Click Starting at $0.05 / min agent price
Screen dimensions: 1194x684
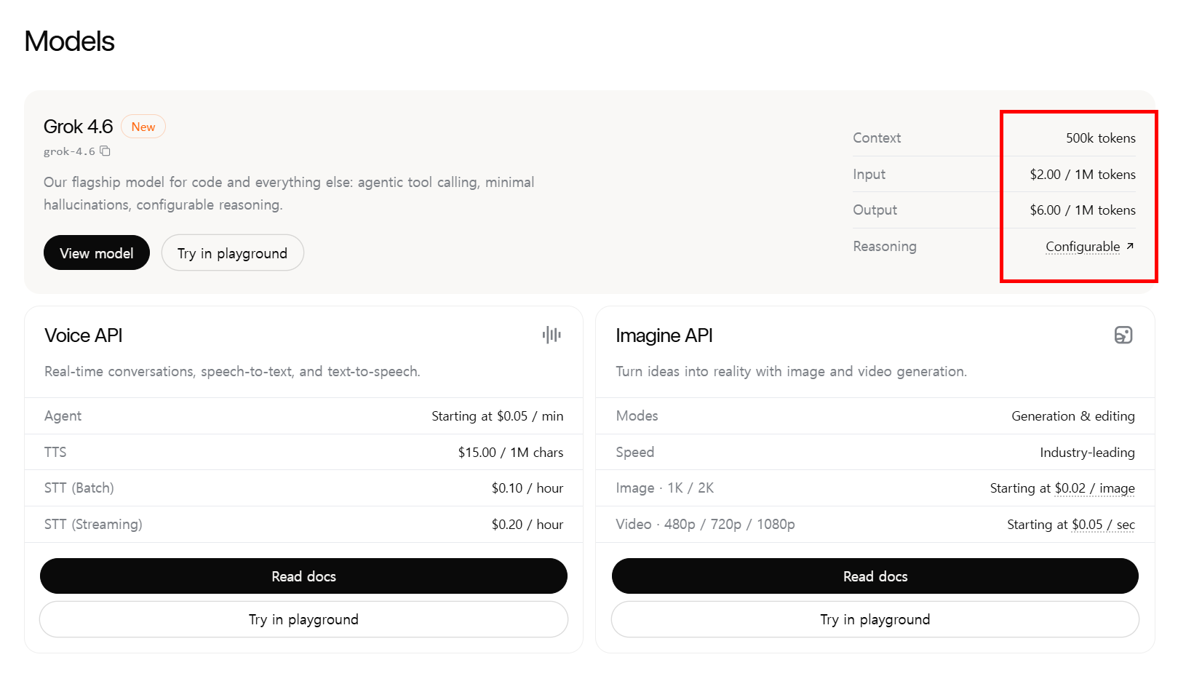coord(498,416)
